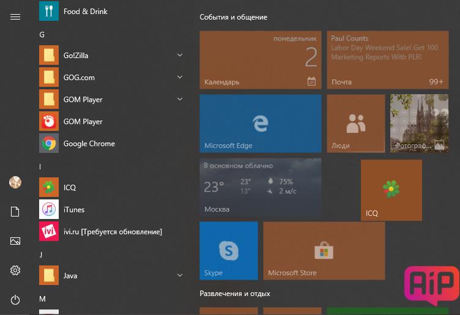Click the Power button icon
Screen dimensions: 460x315
[x=15, y=300]
